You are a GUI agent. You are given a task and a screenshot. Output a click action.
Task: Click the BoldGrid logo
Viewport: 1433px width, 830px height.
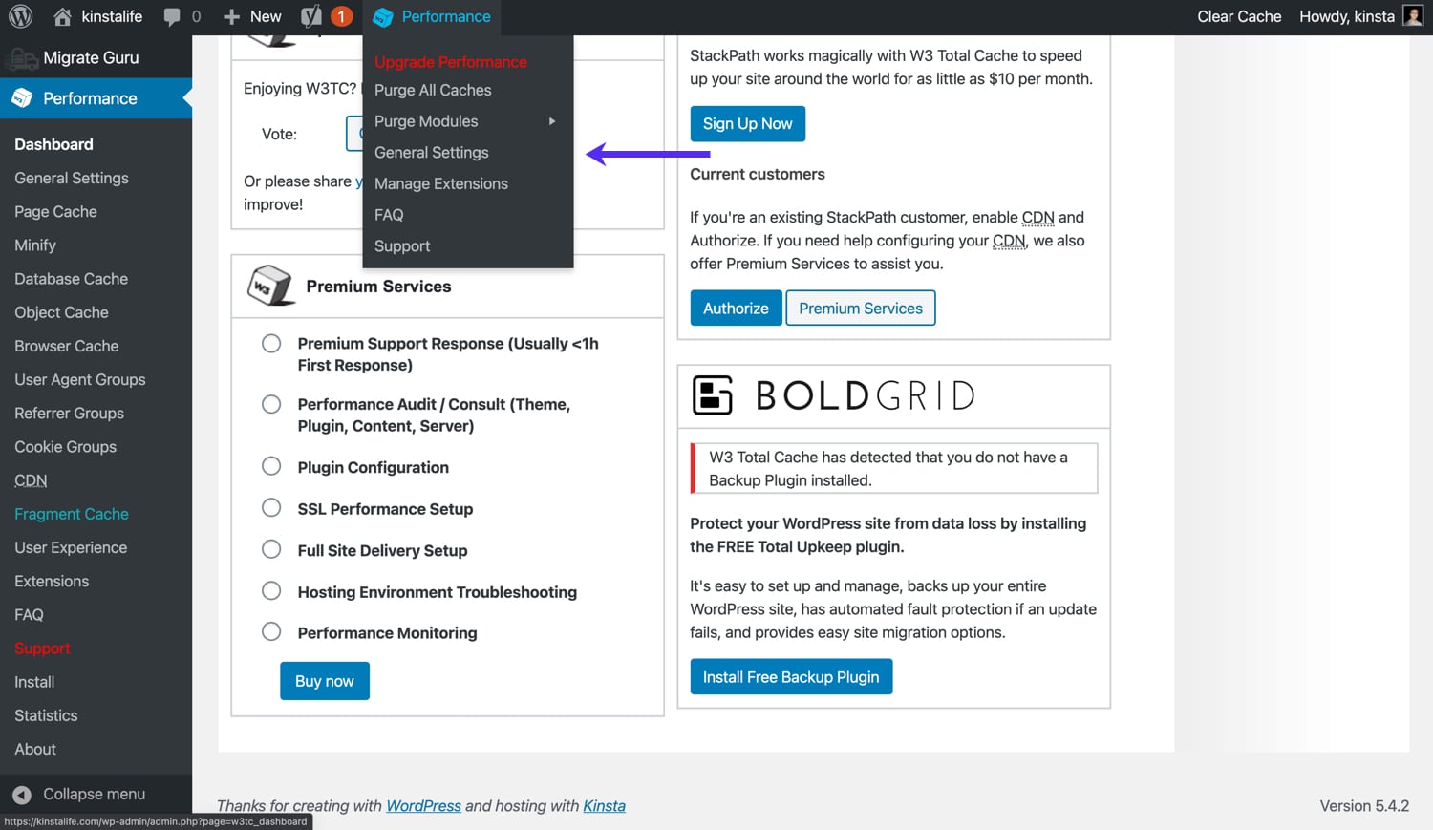click(832, 395)
